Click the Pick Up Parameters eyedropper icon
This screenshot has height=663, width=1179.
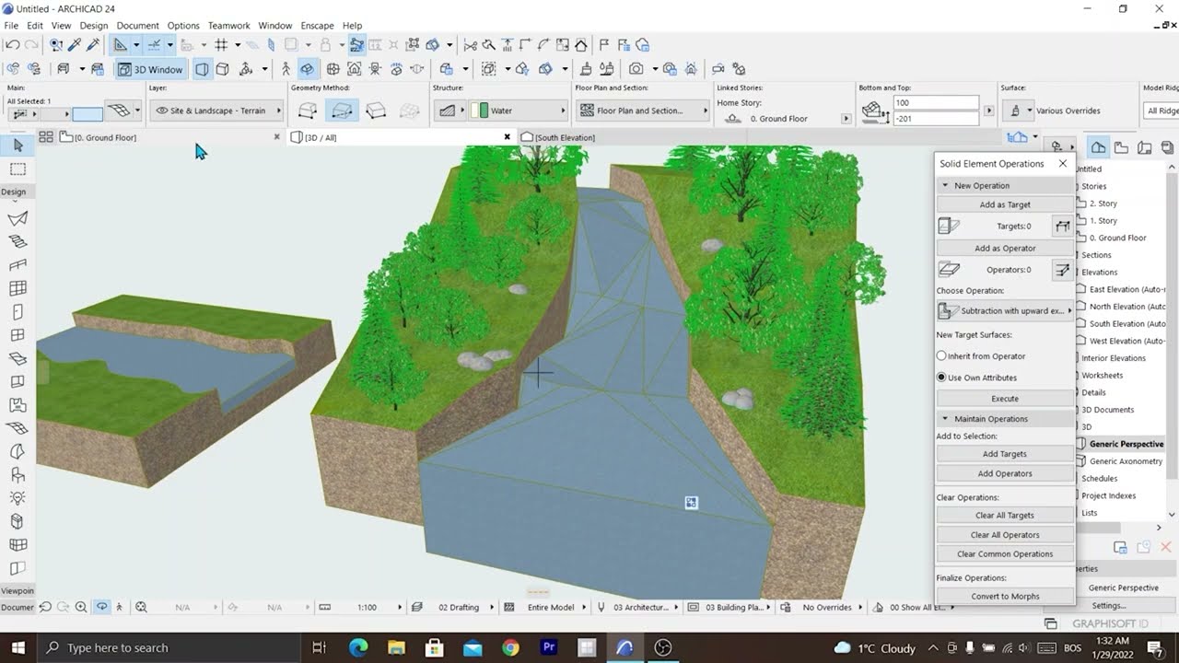[x=75, y=44]
